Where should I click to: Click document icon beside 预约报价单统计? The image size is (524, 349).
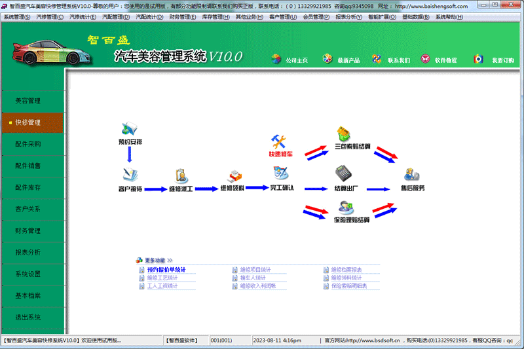click(141, 270)
